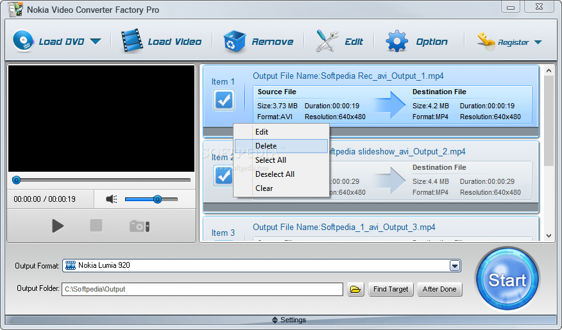This screenshot has height=330, width=562.
Task: Stop the video preview playback
Action: (x=96, y=226)
